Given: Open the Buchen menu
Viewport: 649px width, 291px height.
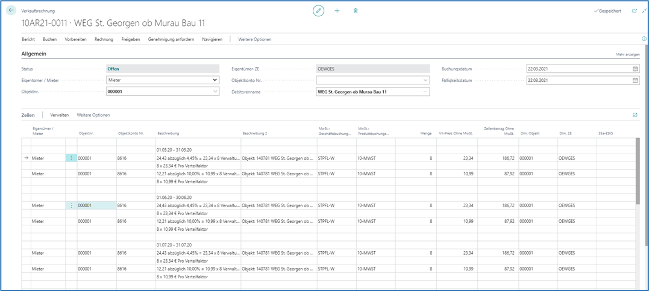Looking at the screenshot, I should [49, 39].
